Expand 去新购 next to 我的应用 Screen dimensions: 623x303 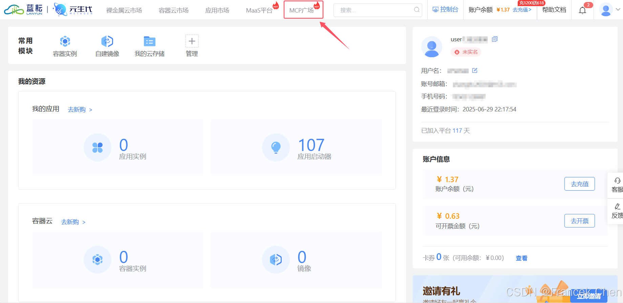tap(80, 110)
